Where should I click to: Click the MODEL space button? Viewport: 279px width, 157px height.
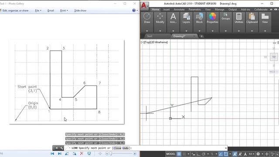[171, 154]
